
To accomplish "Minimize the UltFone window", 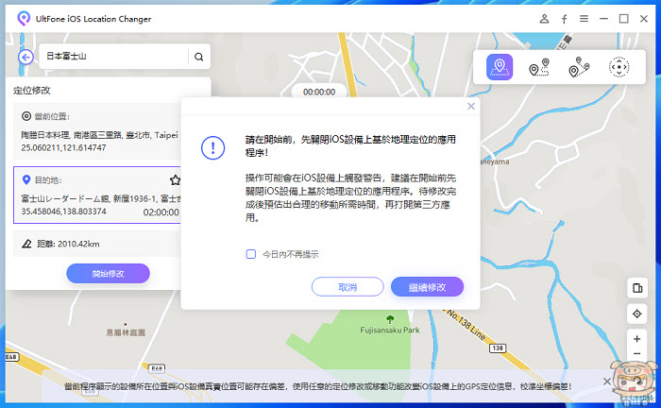I will [x=603, y=19].
